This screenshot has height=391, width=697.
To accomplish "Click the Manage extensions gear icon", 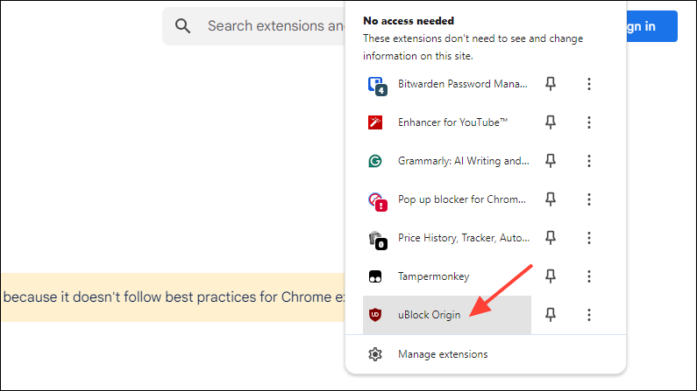I will coord(375,354).
